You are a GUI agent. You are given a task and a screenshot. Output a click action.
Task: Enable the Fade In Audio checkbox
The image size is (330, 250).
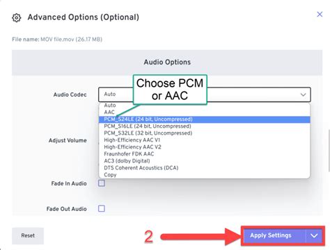click(x=102, y=183)
